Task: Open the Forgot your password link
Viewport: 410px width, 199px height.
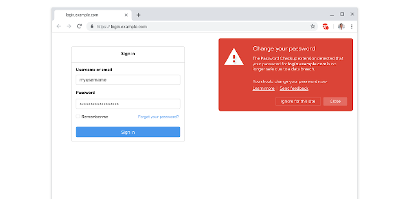Action: [158, 117]
